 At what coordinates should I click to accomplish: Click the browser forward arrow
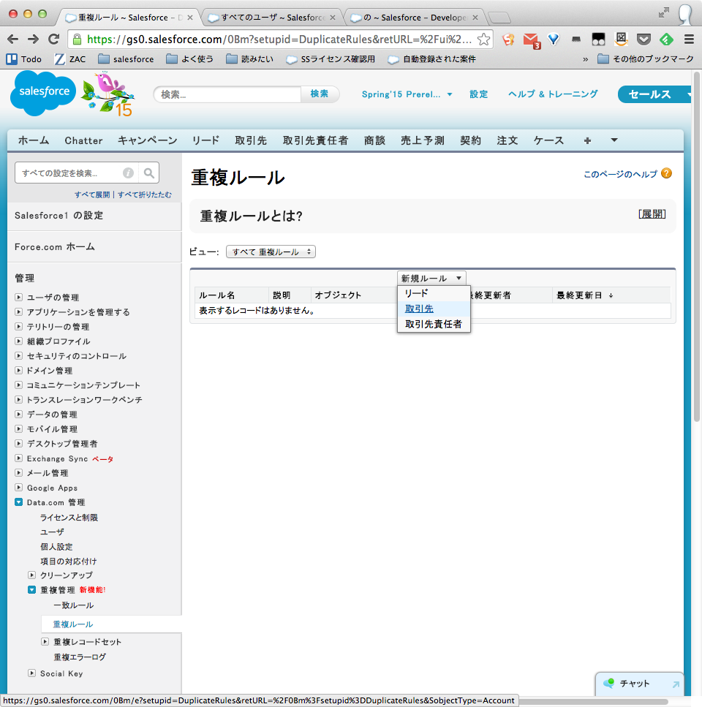pyautogui.click(x=33, y=39)
